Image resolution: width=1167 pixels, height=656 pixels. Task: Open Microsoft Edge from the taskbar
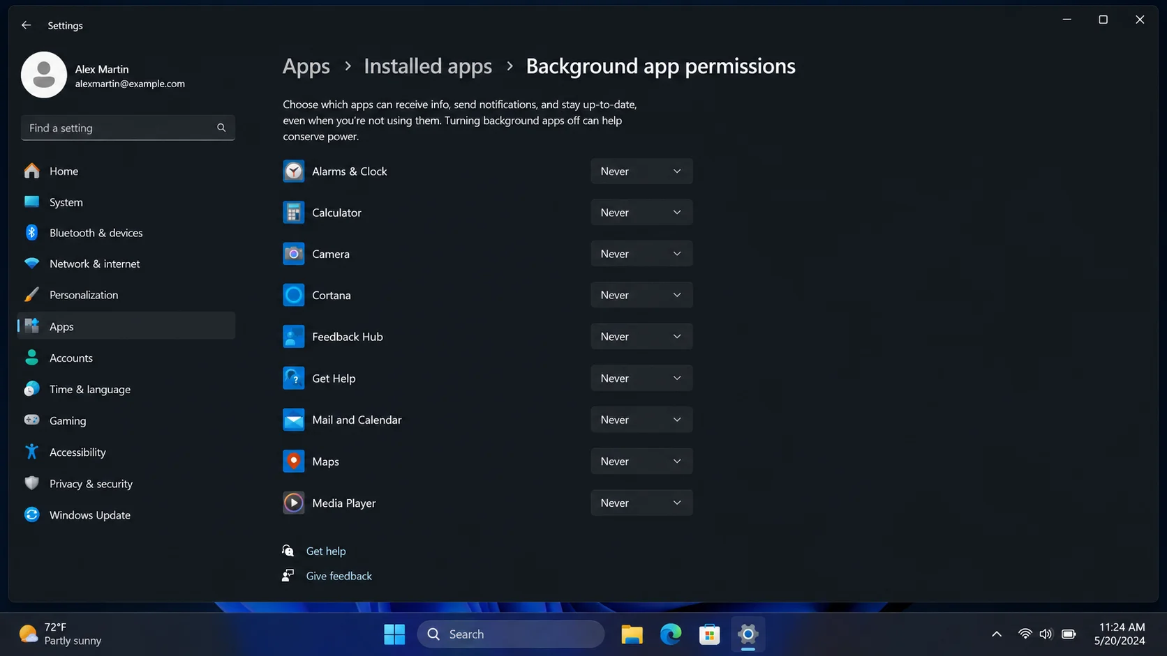click(671, 634)
